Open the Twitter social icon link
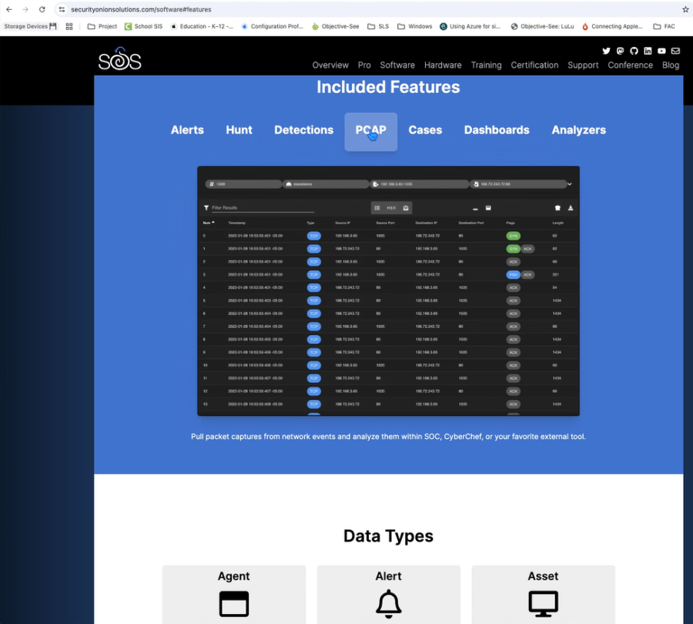693x624 pixels. coord(606,51)
